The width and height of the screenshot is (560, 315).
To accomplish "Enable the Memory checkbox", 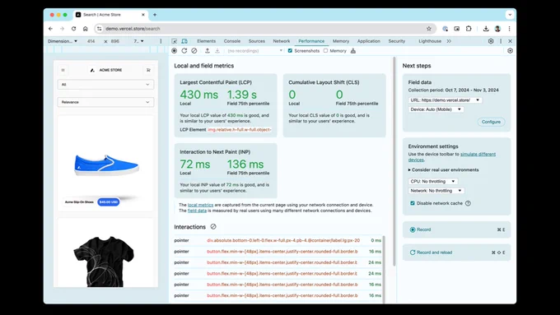I will coord(326,51).
